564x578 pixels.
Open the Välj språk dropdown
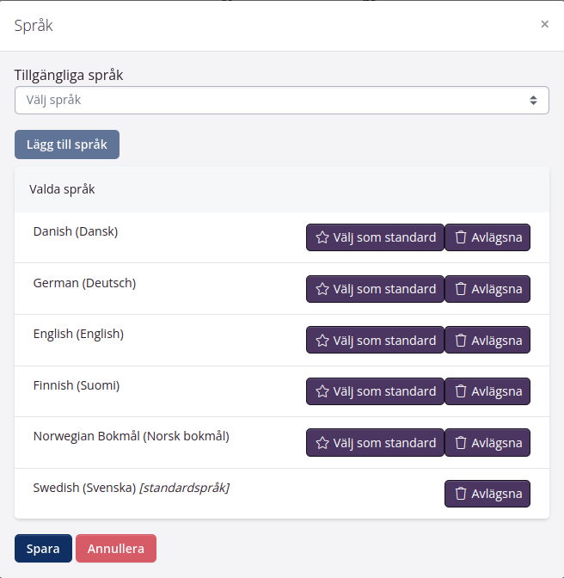[x=281, y=100]
